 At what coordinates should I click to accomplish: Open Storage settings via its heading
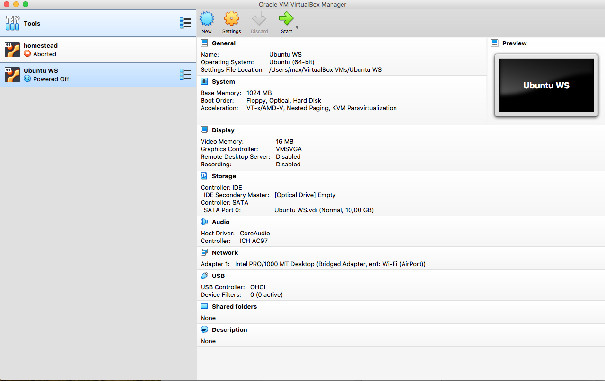(x=224, y=176)
